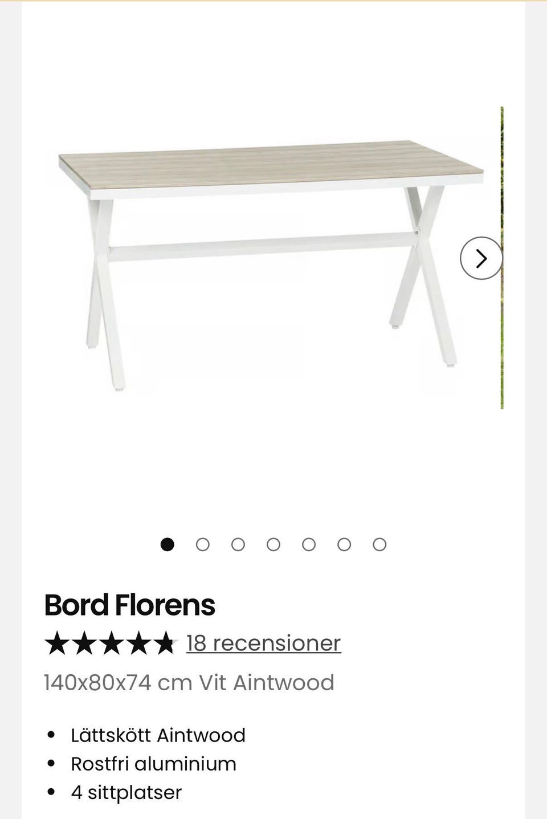Choose the fifth carousel dot indicator
This screenshot has height=819, width=547.
click(x=309, y=545)
